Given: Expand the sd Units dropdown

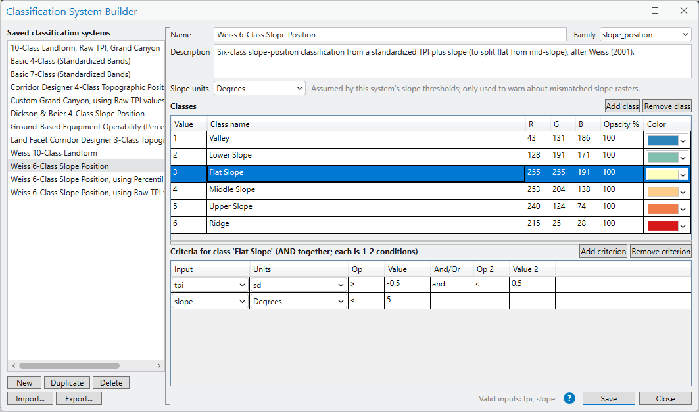Looking at the screenshot, I should click(x=299, y=285).
